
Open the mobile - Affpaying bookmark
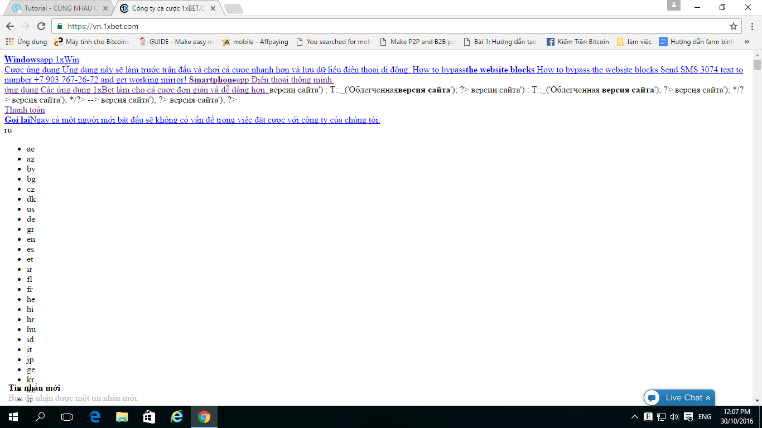(x=255, y=42)
